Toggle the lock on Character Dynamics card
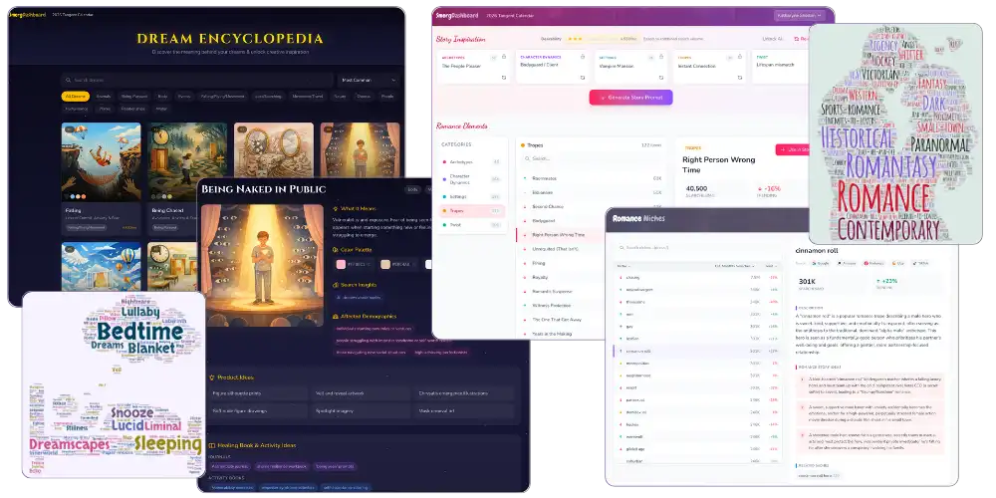This screenshot has width=996, height=498. coord(583,57)
